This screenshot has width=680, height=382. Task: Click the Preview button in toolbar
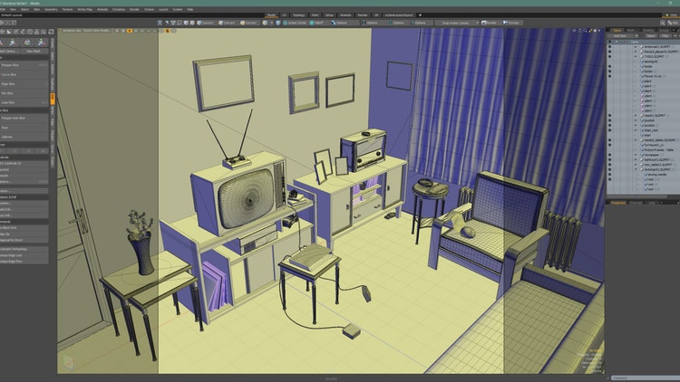[x=511, y=23]
